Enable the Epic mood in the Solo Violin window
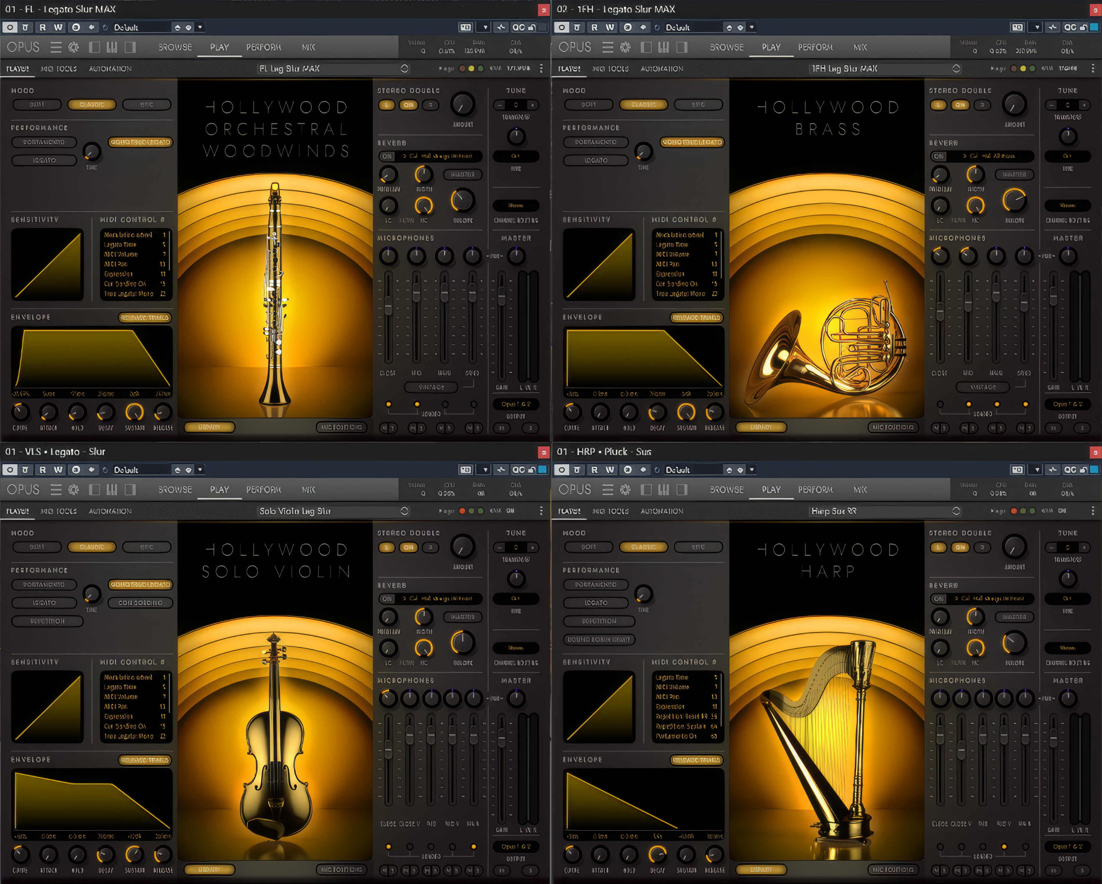 point(147,547)
